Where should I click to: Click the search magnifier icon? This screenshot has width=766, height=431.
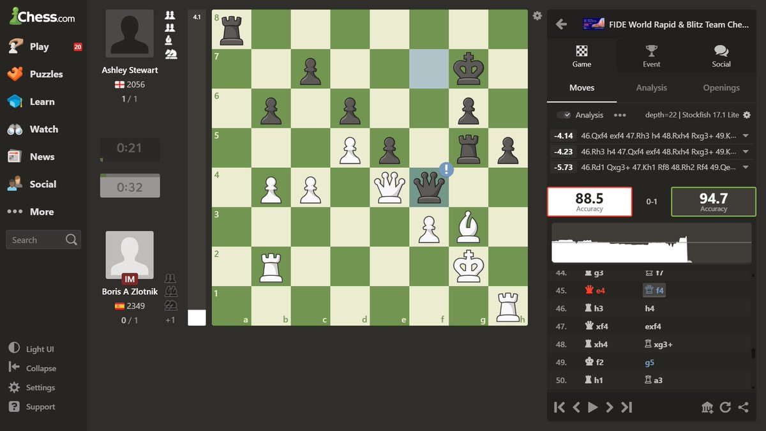(71, 239)
